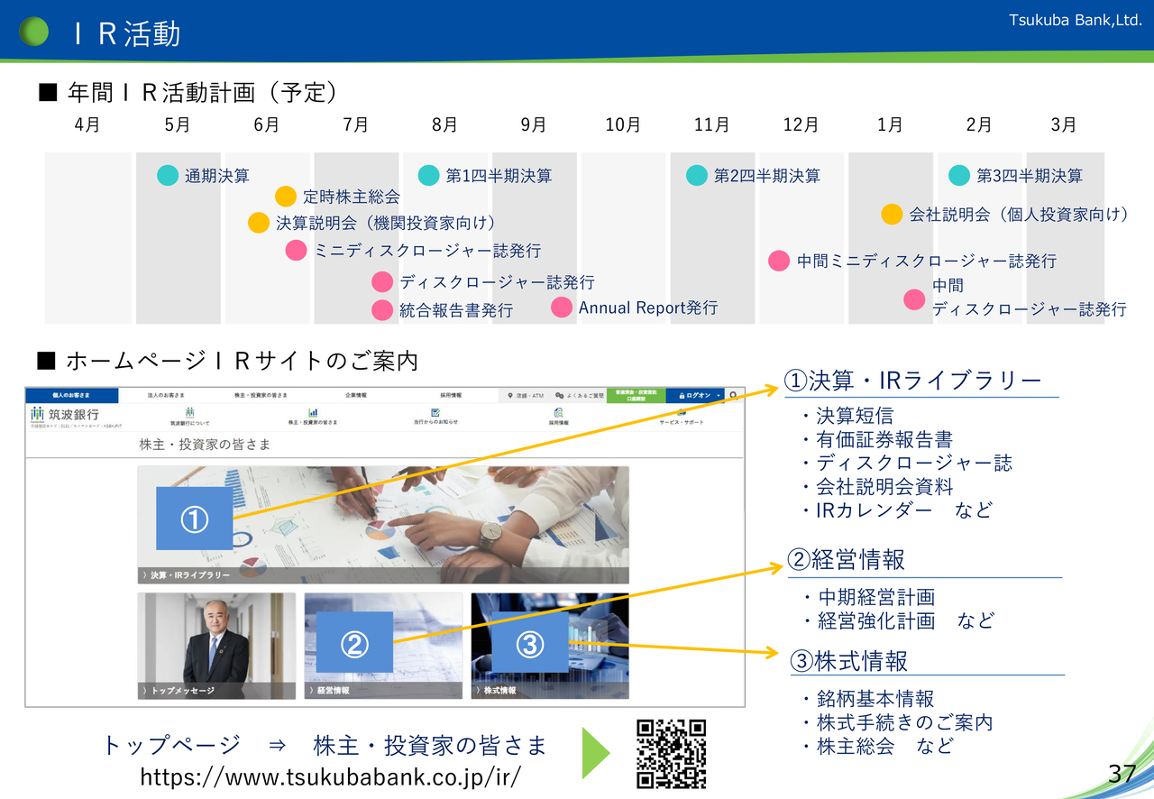Click the teal dot beside 通期決算
This screenshot has height=799, width=1154.
(168, 176)
